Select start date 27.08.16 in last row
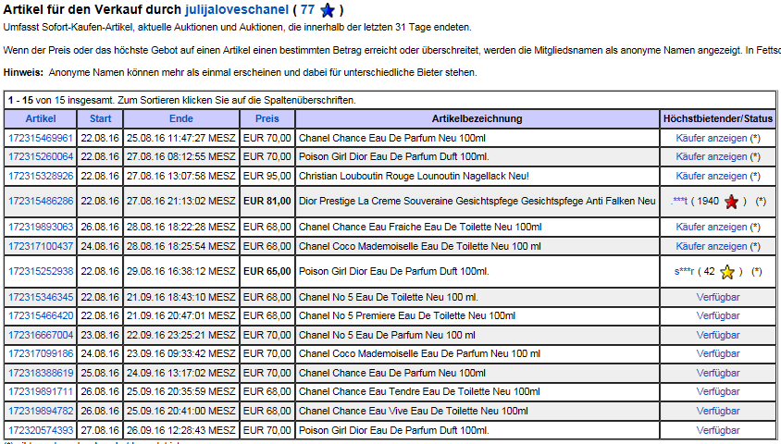This screenshot has width=781, height=444. coord(100,430)
